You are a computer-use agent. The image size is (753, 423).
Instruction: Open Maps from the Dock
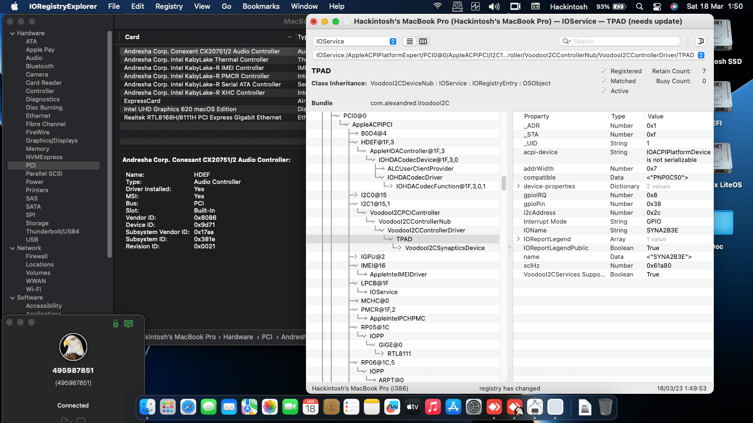tap(249, 407)
